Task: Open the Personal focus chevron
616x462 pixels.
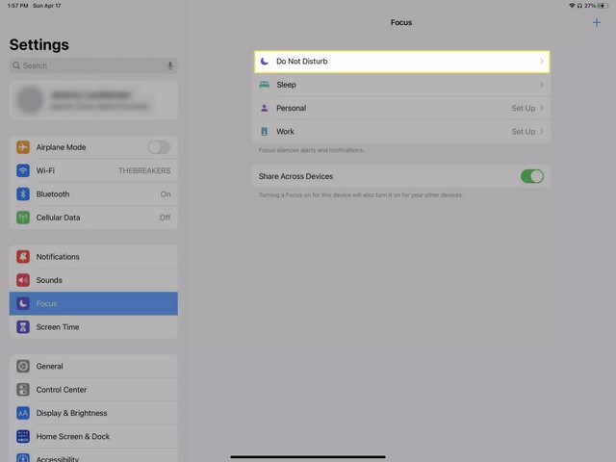Action: coord(542,108)
